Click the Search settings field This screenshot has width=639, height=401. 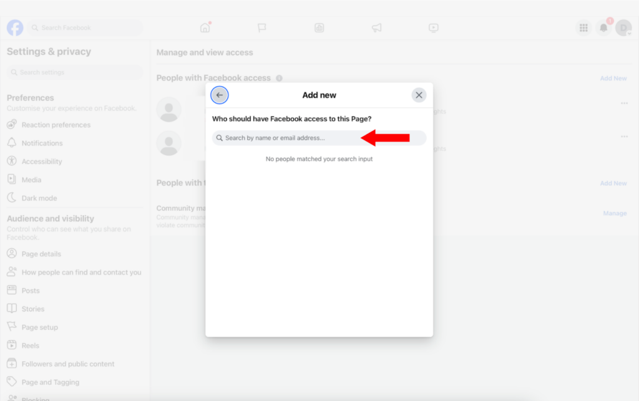(x=75, y=72)
